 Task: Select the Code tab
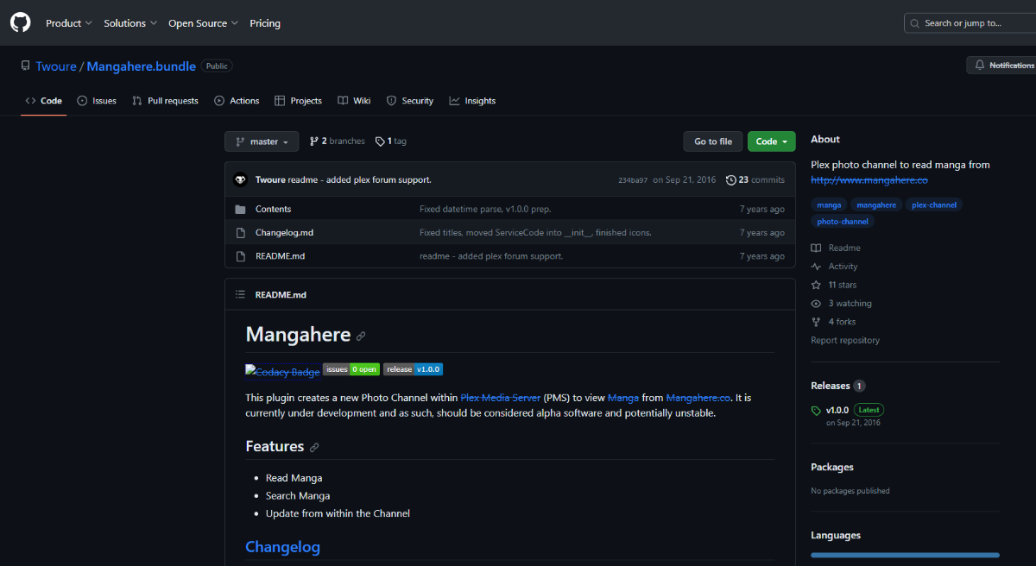[43, 101]
